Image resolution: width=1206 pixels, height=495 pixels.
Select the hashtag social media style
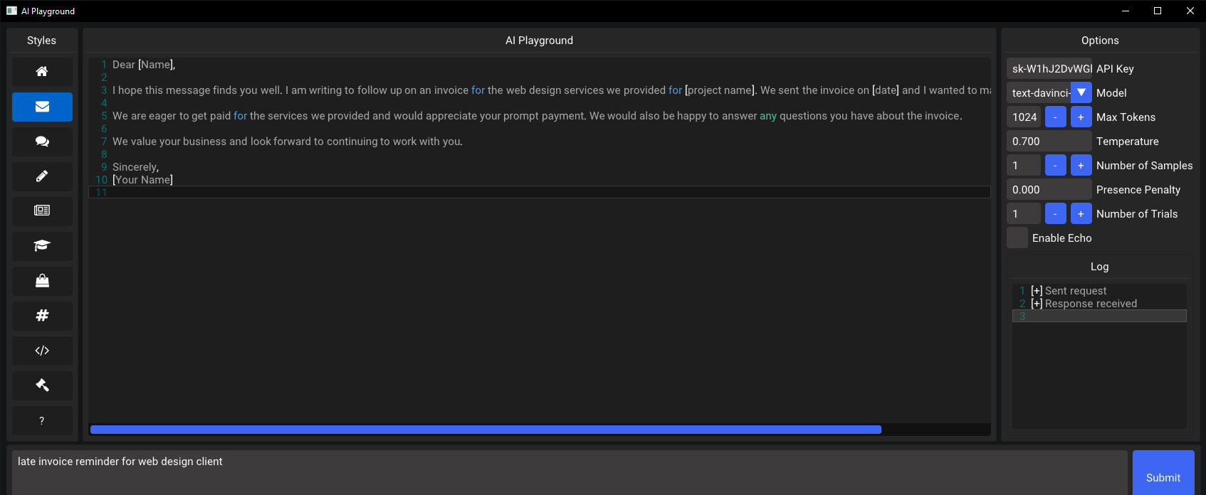tap(42, 316)
